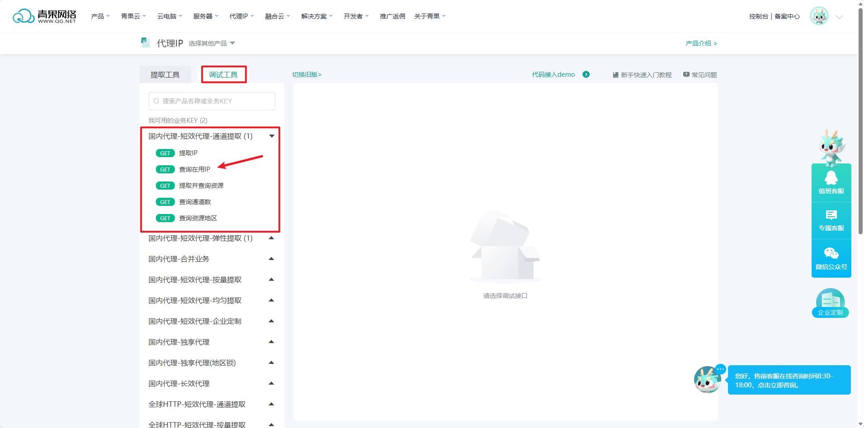Collapse the 国内代理-短效代理-通道提取 group
Image resolution: width=864 pixels, height=428 pixels.
coord(272,136)
